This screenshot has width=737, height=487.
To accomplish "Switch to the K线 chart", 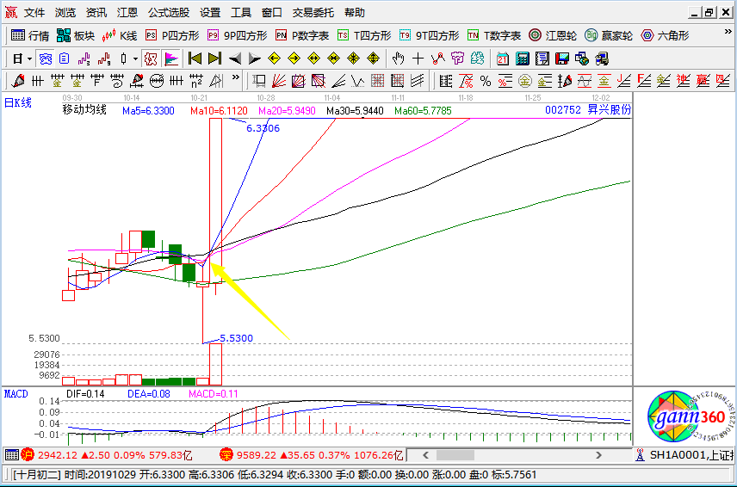I will click(119, 35).
